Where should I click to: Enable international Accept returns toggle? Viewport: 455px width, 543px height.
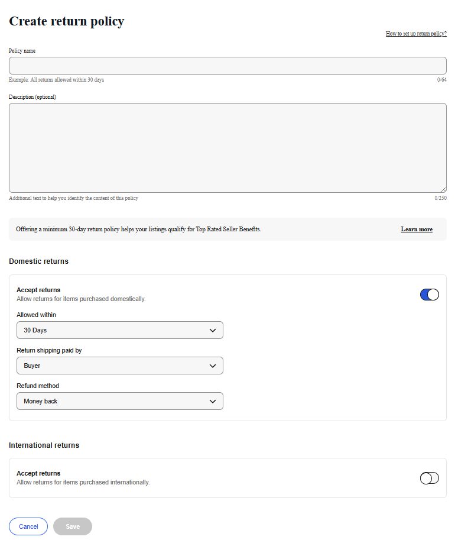pos(430,479)
